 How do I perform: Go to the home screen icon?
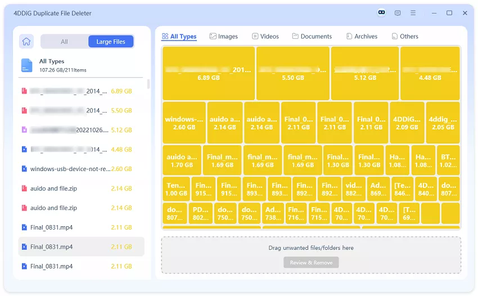(26, 42)
